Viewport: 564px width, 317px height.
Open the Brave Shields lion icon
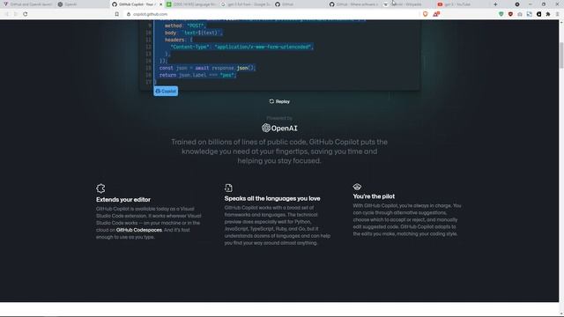tap(425, 14)
